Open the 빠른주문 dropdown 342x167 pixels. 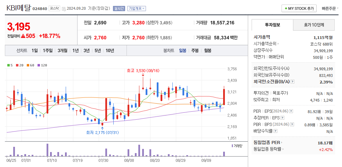[x=330, y=8]
